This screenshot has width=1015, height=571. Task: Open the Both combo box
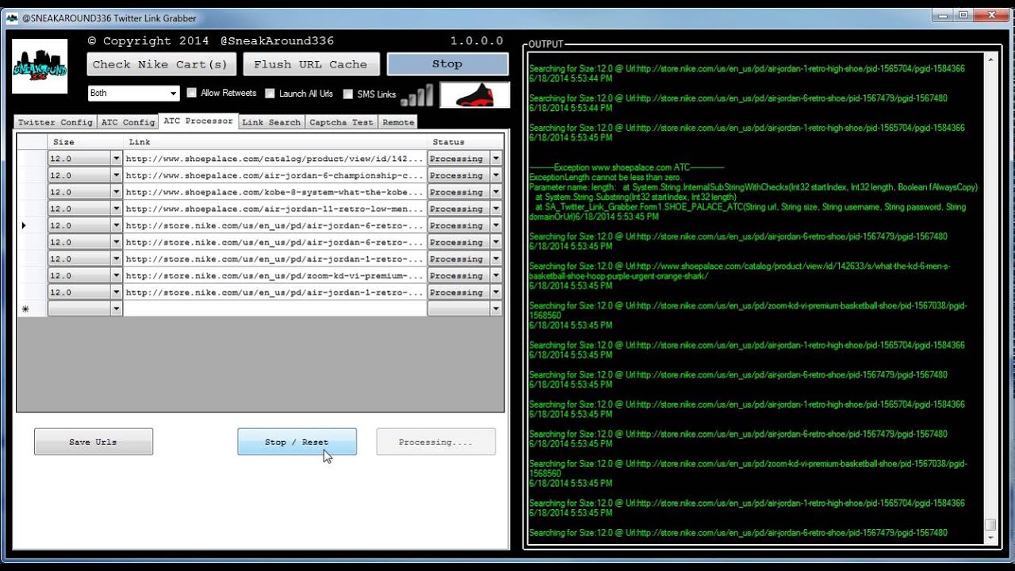pyautogui.click(x=133, y=93)
